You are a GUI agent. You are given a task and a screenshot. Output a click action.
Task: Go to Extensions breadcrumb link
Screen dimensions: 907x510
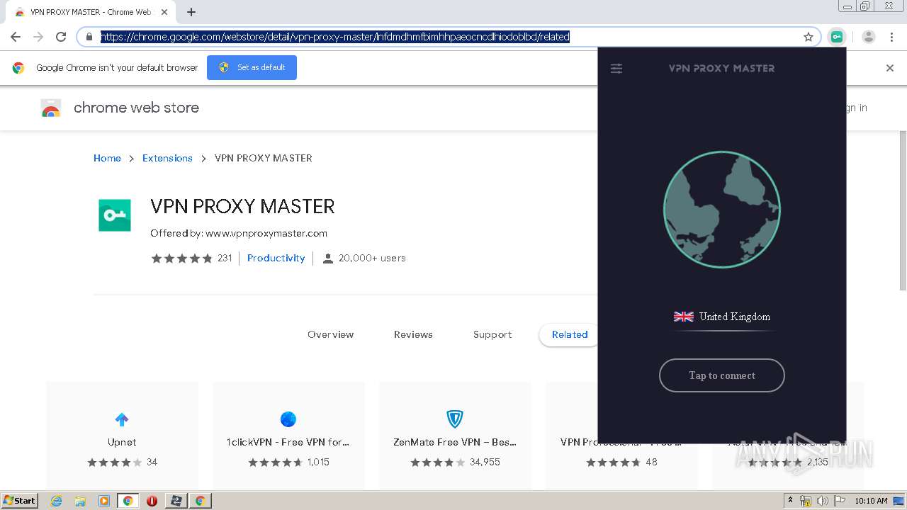[x=167, y=158]
